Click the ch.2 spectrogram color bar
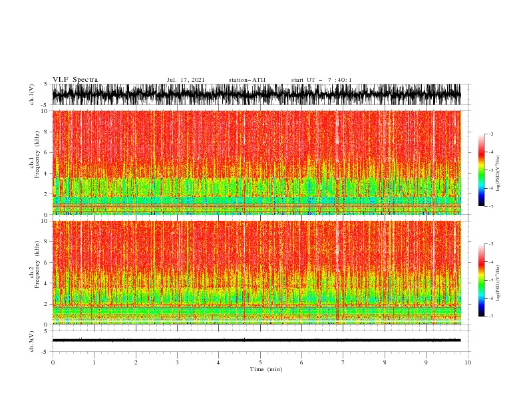Image resolution: width=527 pixels, height=407 pixels. 482,280
